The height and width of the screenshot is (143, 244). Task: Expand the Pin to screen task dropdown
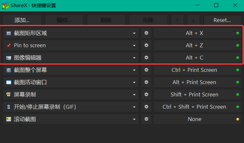pos(134,46)
